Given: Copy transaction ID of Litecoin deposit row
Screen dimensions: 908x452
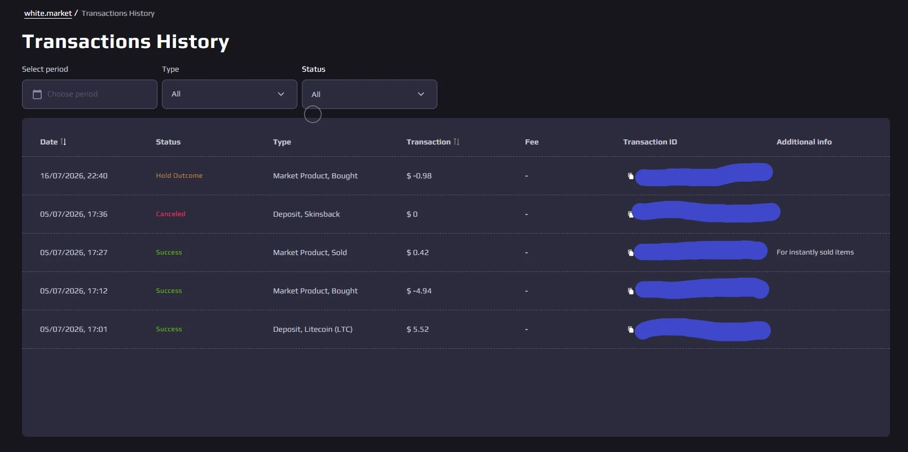Looking at the screenshot, I should point(630,330).
